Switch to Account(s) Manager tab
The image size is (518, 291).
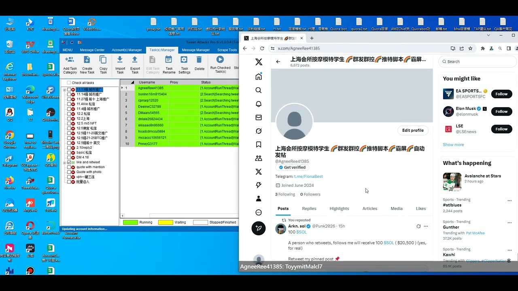click(127, 50)
